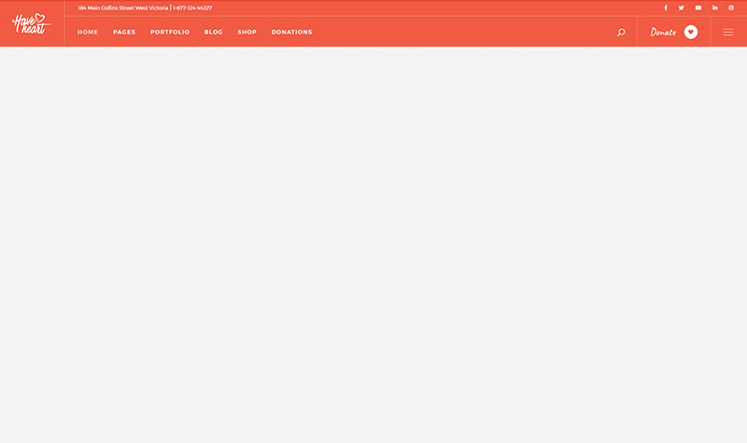Click the empty gray page content area
Screen dimensions: 747x443
click(373, 242)
